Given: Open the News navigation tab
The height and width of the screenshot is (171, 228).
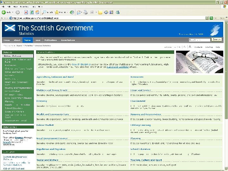Looking at the screenshot, I should click(37, 40).
